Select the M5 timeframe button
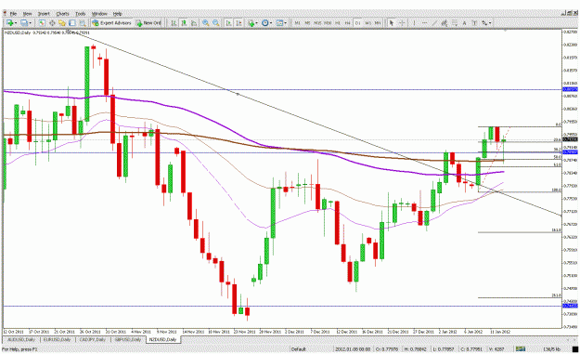 (x=307, y=23)
